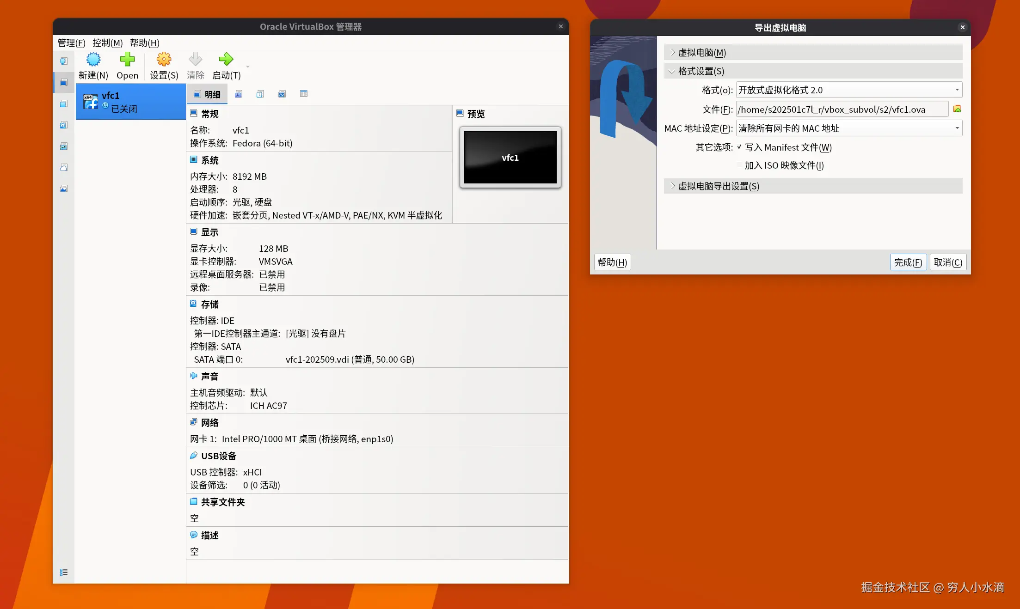Start the VM with 启动(T) arrow

tap(226, 60)
